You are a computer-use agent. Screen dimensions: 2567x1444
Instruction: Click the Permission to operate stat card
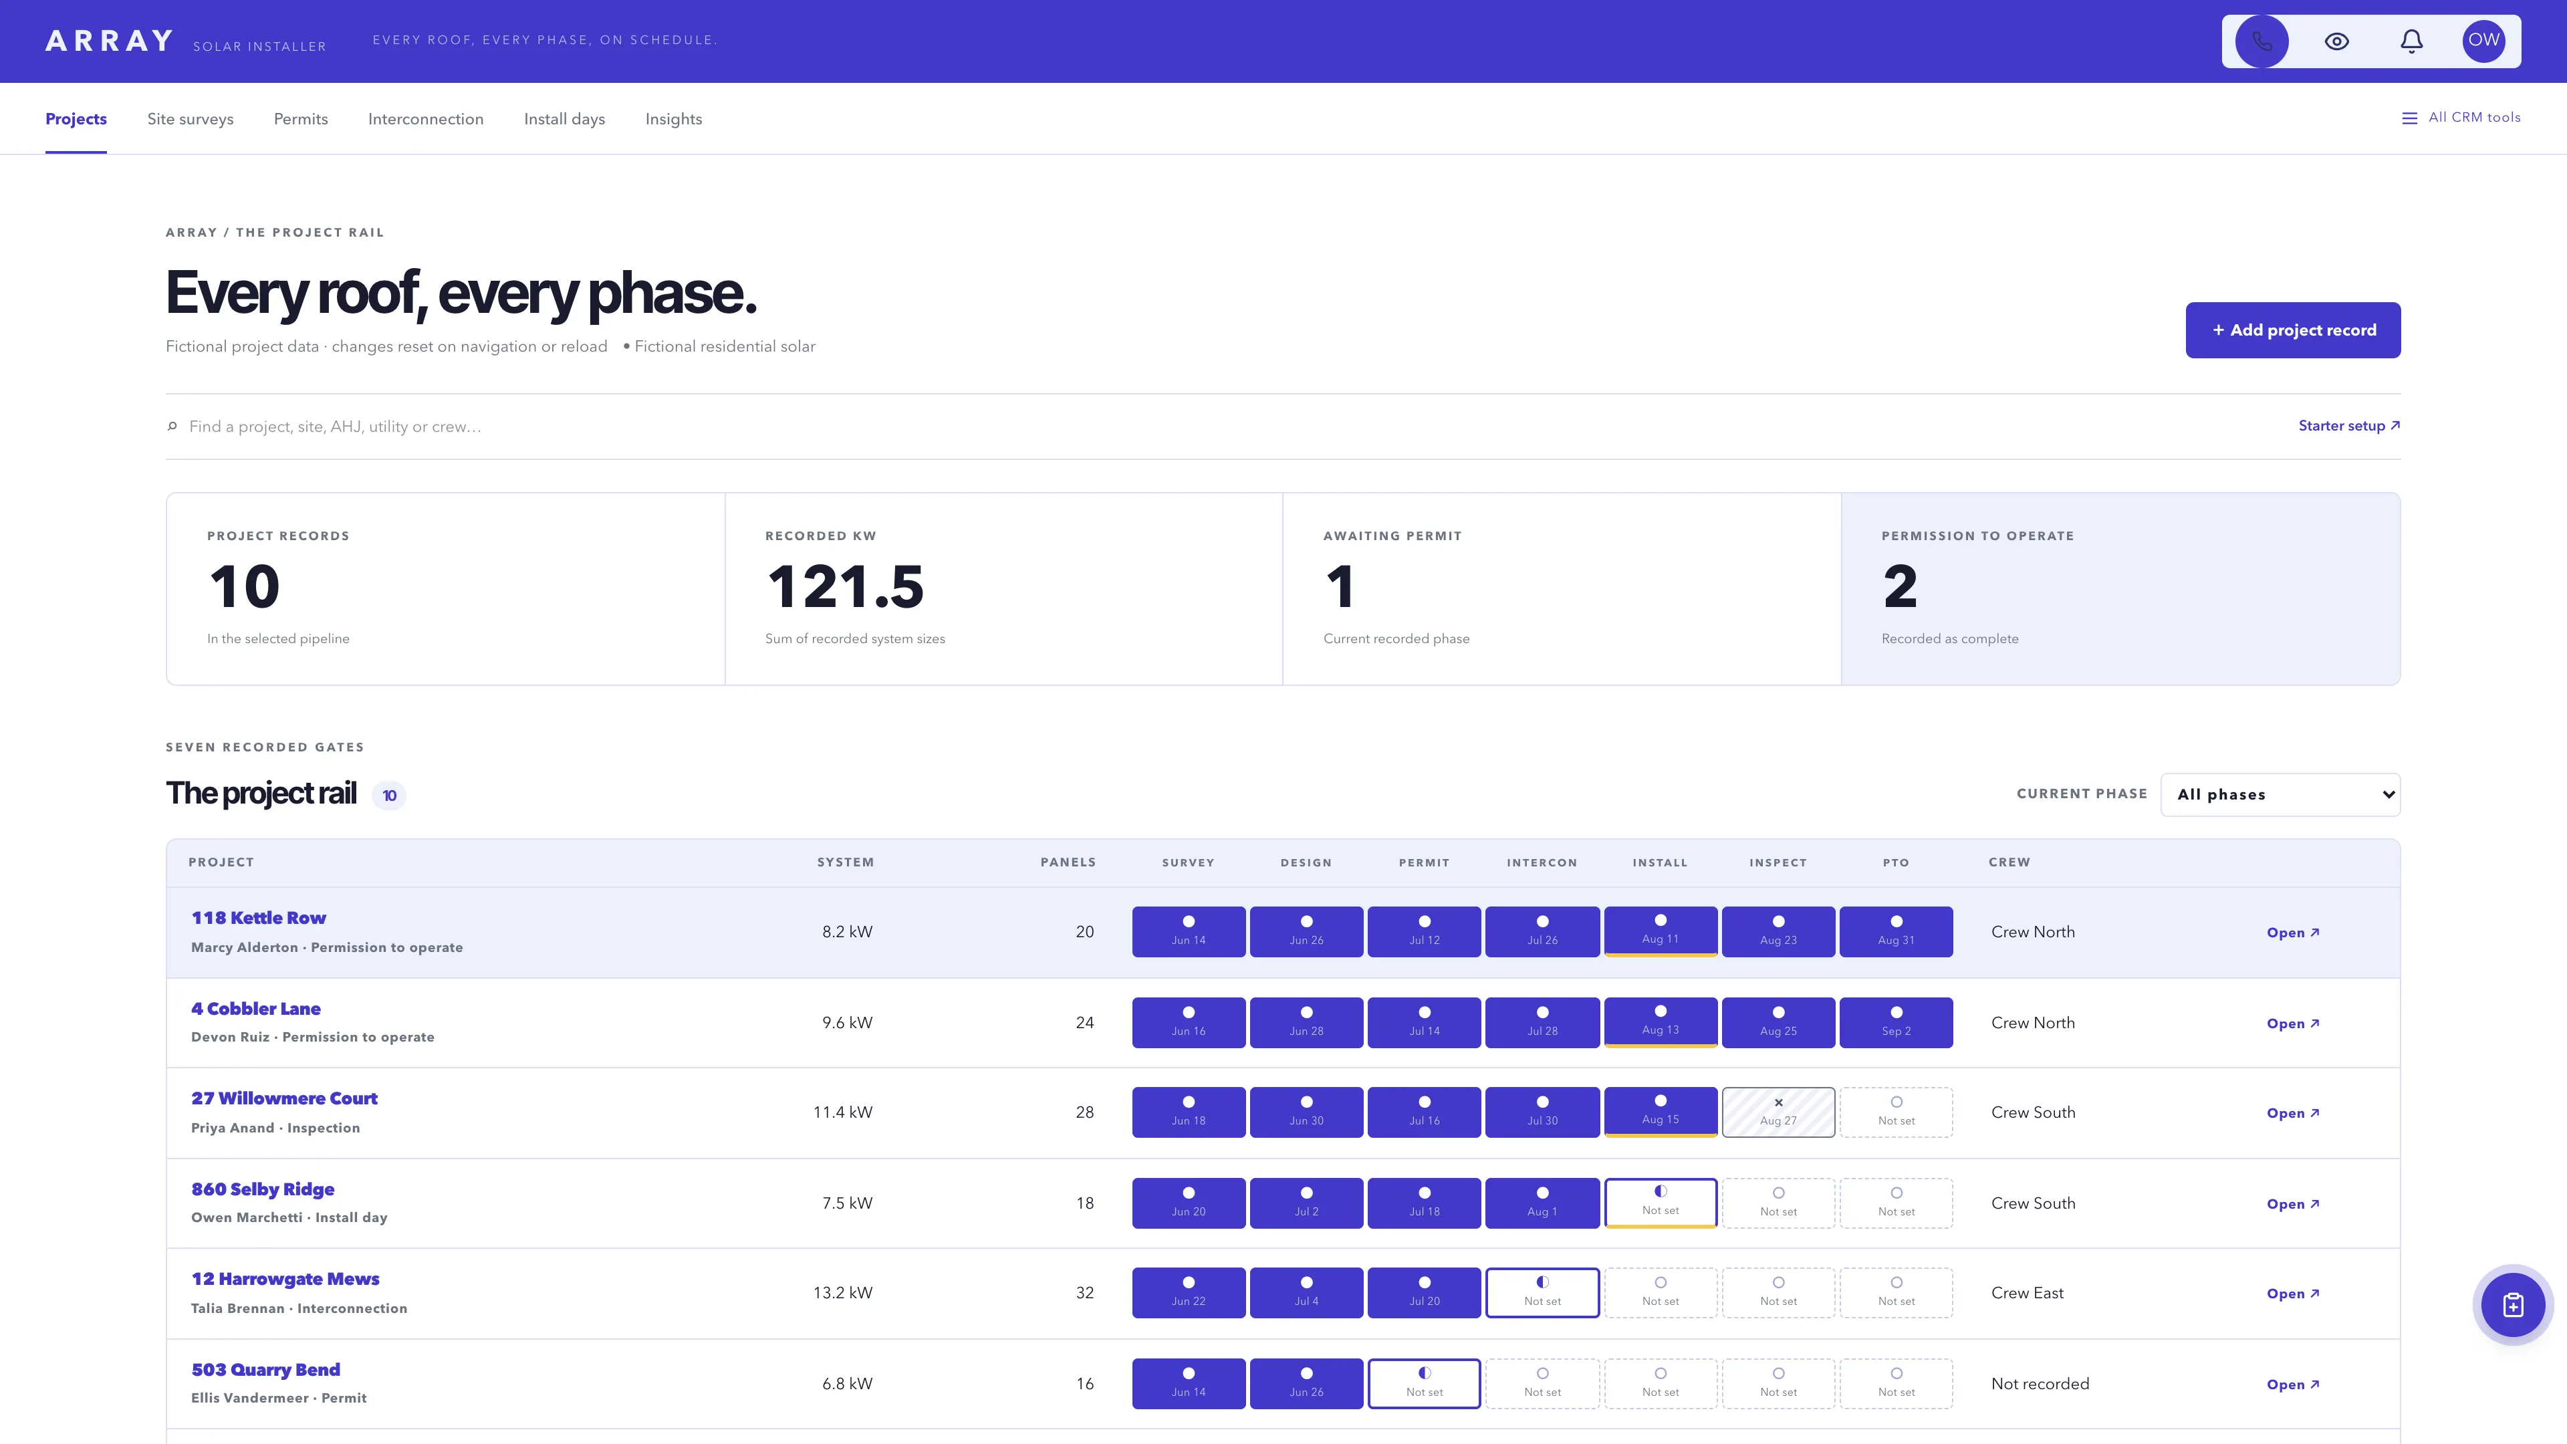(x=2120, y=589)
